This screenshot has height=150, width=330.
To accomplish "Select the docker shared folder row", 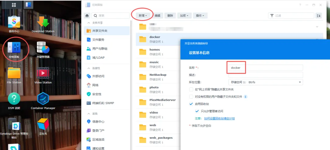I will coord(158,39).
